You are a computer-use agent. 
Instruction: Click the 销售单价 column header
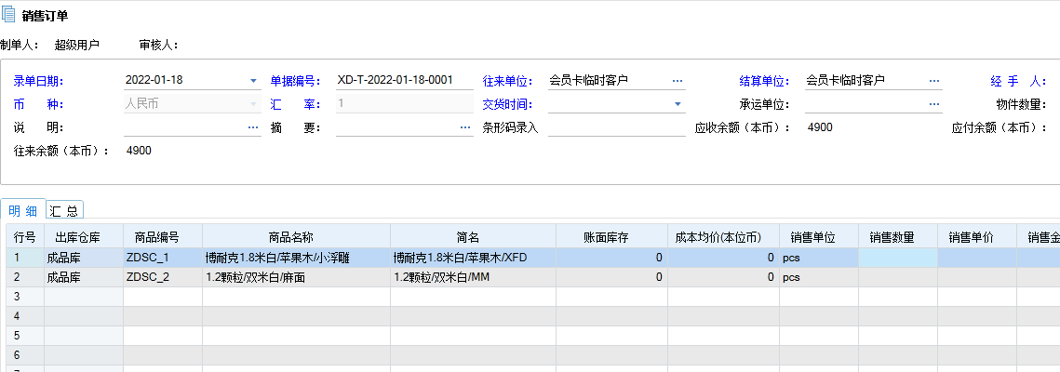click(x=977, y=238)
